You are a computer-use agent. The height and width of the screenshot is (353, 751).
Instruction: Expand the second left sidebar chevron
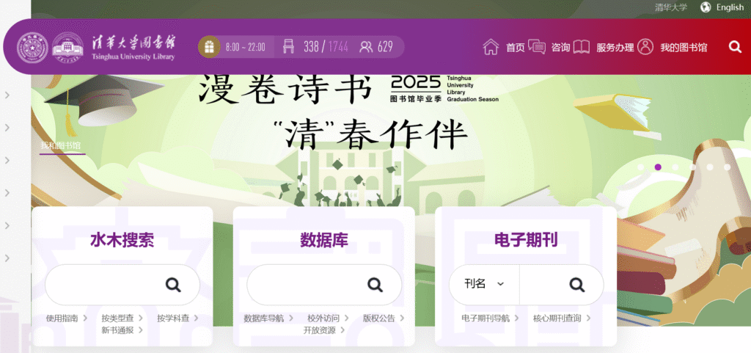click(x=7, y=128)
